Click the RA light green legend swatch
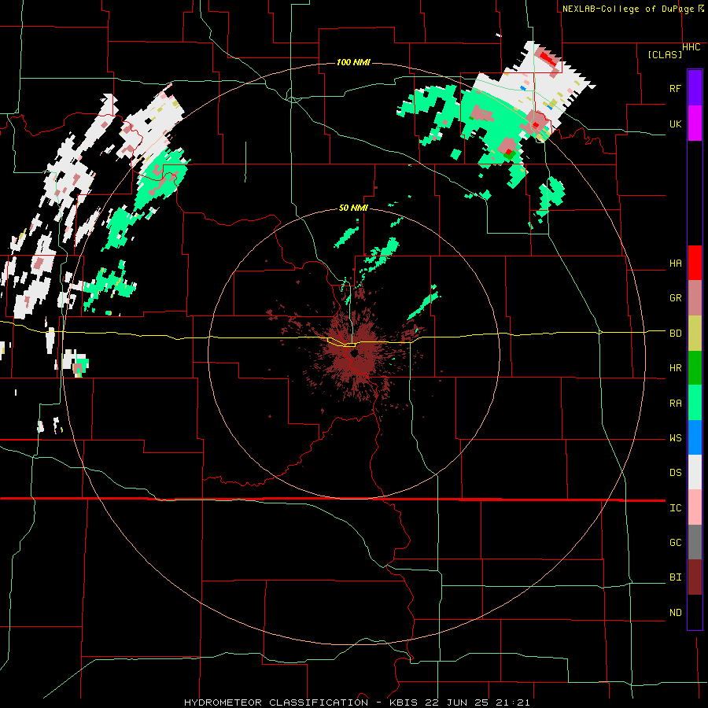Screen dimensions: 708x708 point(695,403)
